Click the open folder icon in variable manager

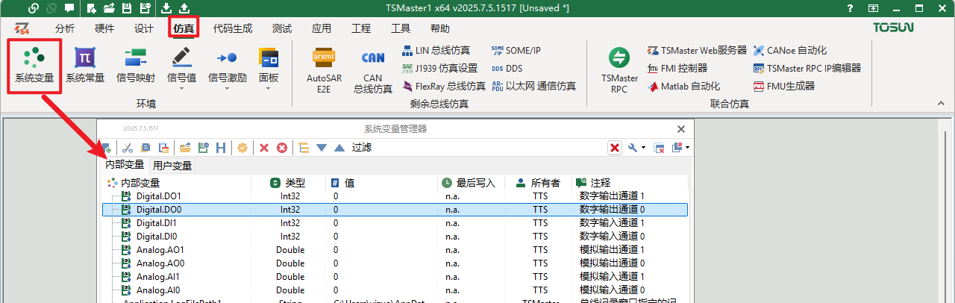tap(185, 148)
